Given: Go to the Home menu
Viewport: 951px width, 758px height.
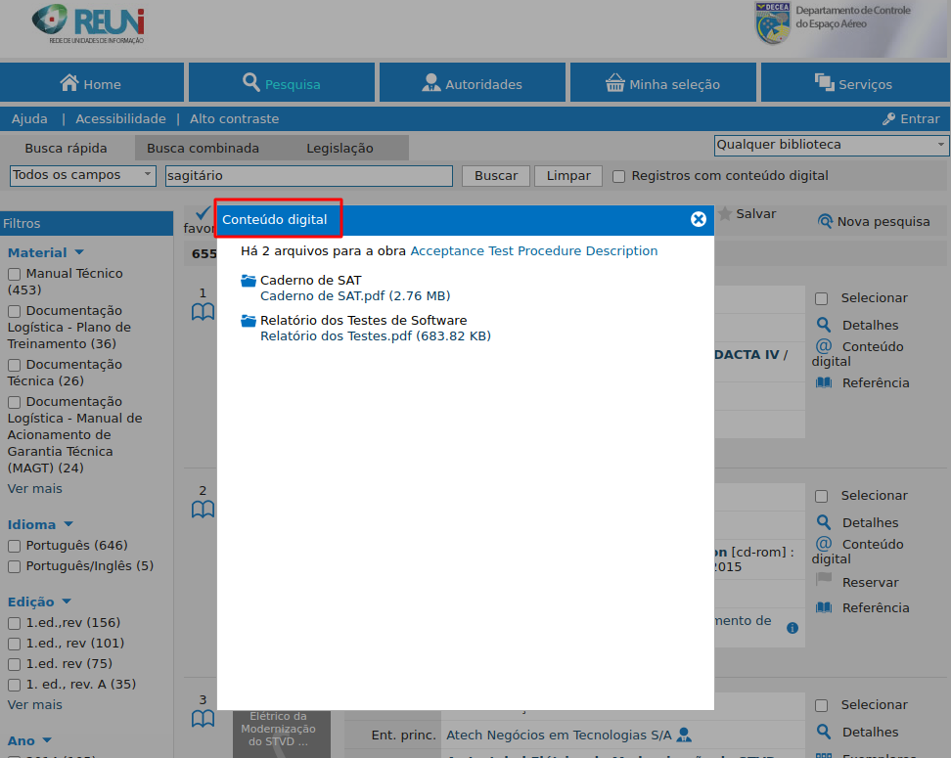Looking at the screenshot, I should [x=92, y=82].
